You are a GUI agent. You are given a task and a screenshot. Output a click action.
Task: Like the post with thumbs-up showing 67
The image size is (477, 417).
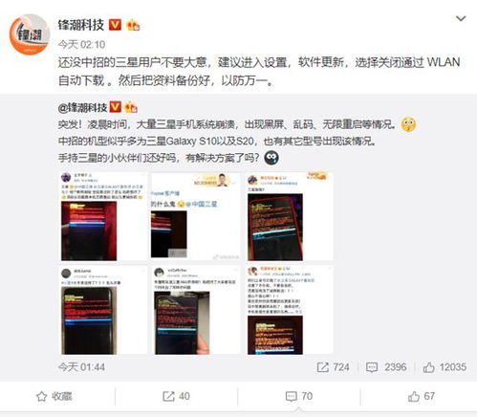422,396
